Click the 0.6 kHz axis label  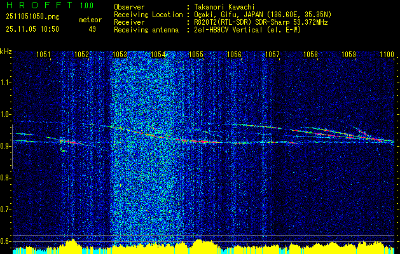[x=6, y=241]
